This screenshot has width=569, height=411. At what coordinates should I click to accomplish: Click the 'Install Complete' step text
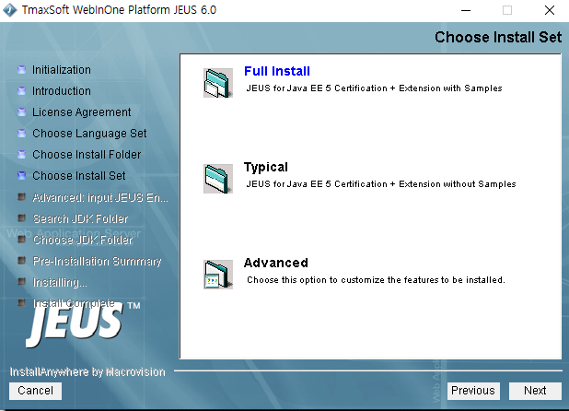coord(74,303)
